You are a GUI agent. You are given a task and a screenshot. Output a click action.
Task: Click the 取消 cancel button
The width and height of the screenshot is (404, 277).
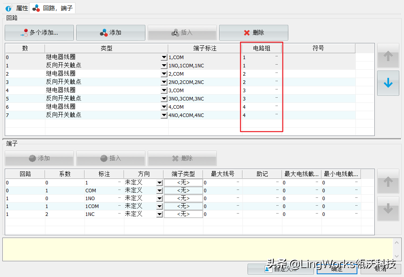tap(380, 269)
